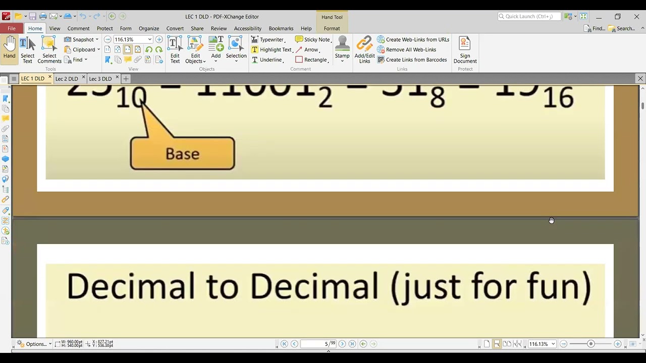The width and height of the screenshot is (646, 363).
Task: Activate the Select Text tool
Action: [27, 49]
